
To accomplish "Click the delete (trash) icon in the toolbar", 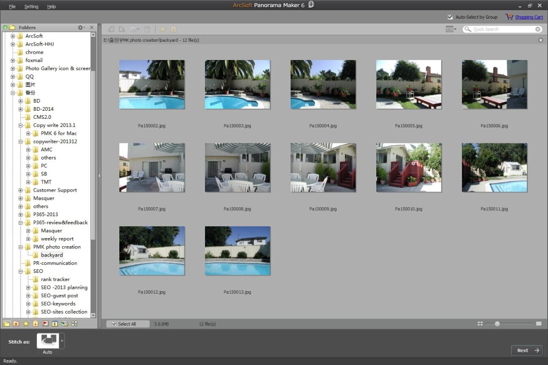I will tap(147, 29).
